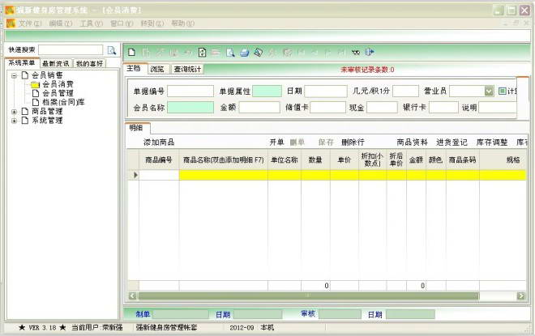Click the 商品编号 column header

(x=159, y=159)
